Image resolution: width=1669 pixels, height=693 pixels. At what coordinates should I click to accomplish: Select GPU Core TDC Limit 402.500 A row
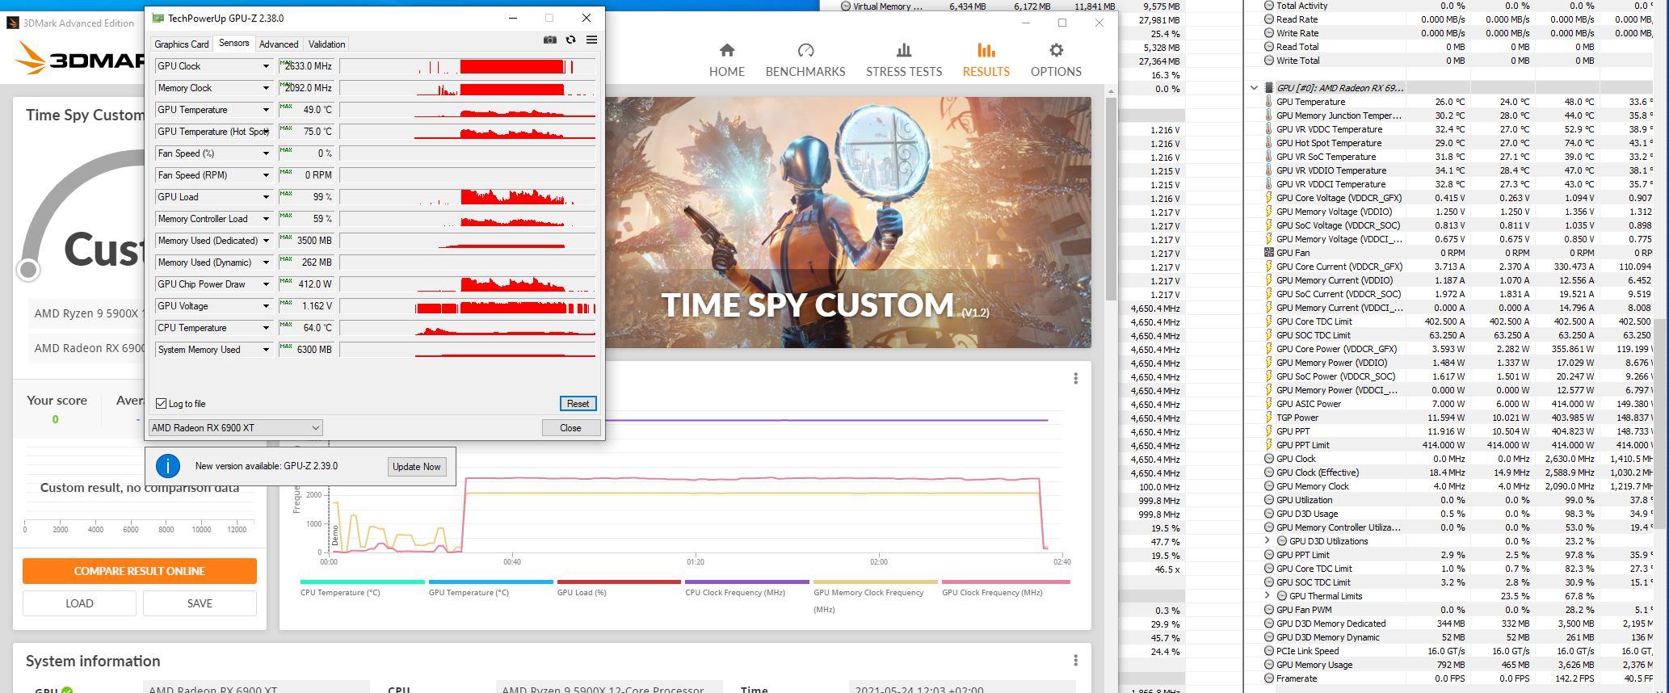tap(1457, 321)
